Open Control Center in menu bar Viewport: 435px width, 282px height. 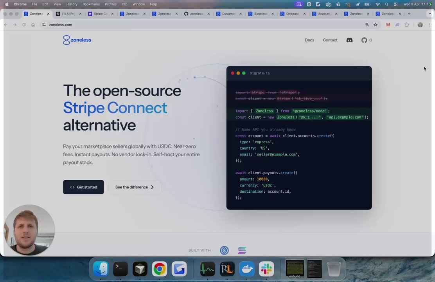click(395, 4)
